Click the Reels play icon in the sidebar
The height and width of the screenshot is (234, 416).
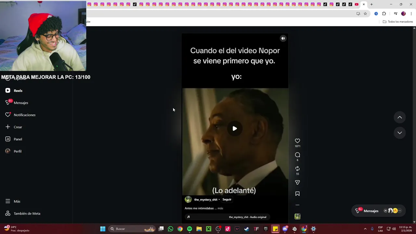8,91
